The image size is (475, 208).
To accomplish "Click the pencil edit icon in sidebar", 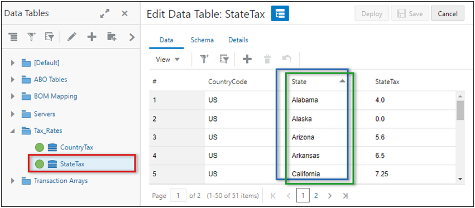I will point(72,37).
